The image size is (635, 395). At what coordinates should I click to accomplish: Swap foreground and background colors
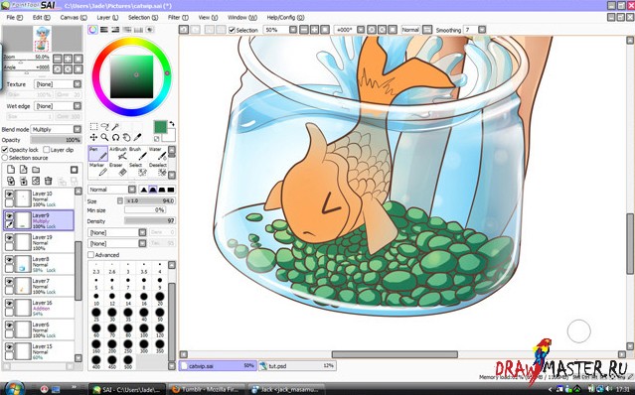(x=172, y=124)
